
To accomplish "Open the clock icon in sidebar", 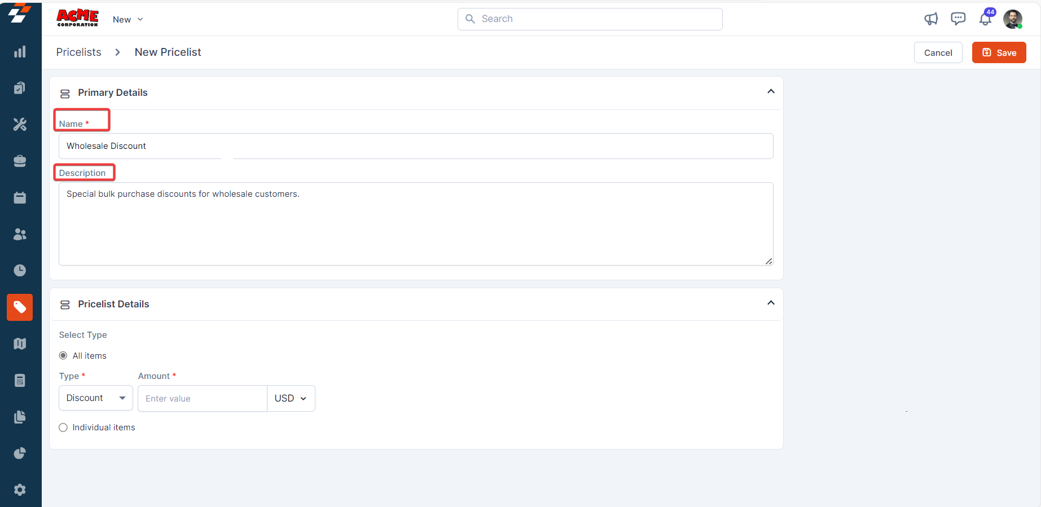I will [x=20, y=271].
